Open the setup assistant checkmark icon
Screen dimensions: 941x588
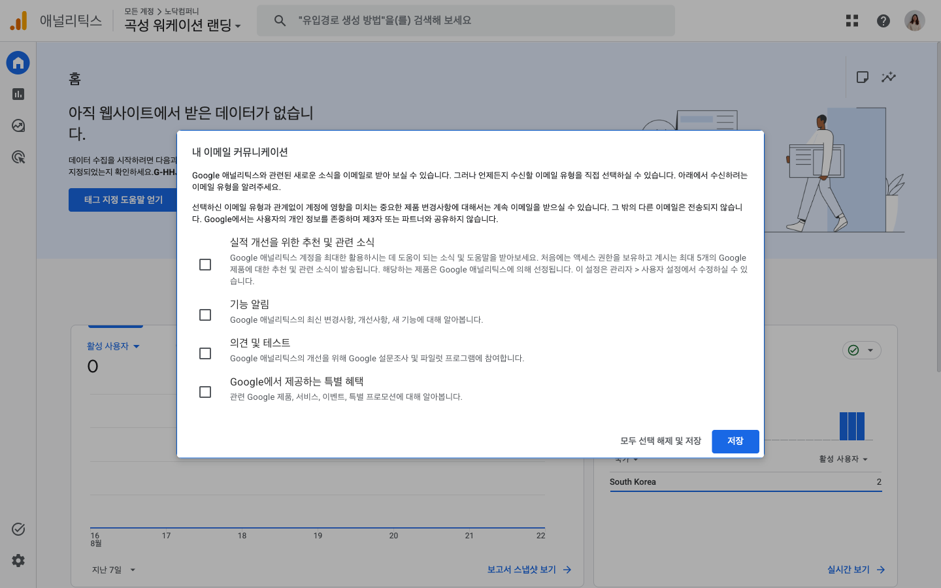tap(18, 529)
